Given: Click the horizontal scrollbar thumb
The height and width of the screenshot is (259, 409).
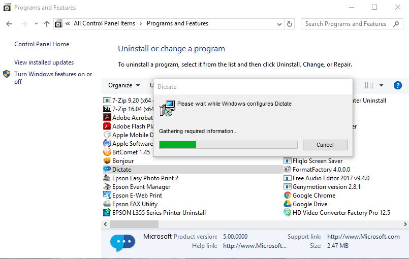Looking at the screenshot, I should 134,224.
